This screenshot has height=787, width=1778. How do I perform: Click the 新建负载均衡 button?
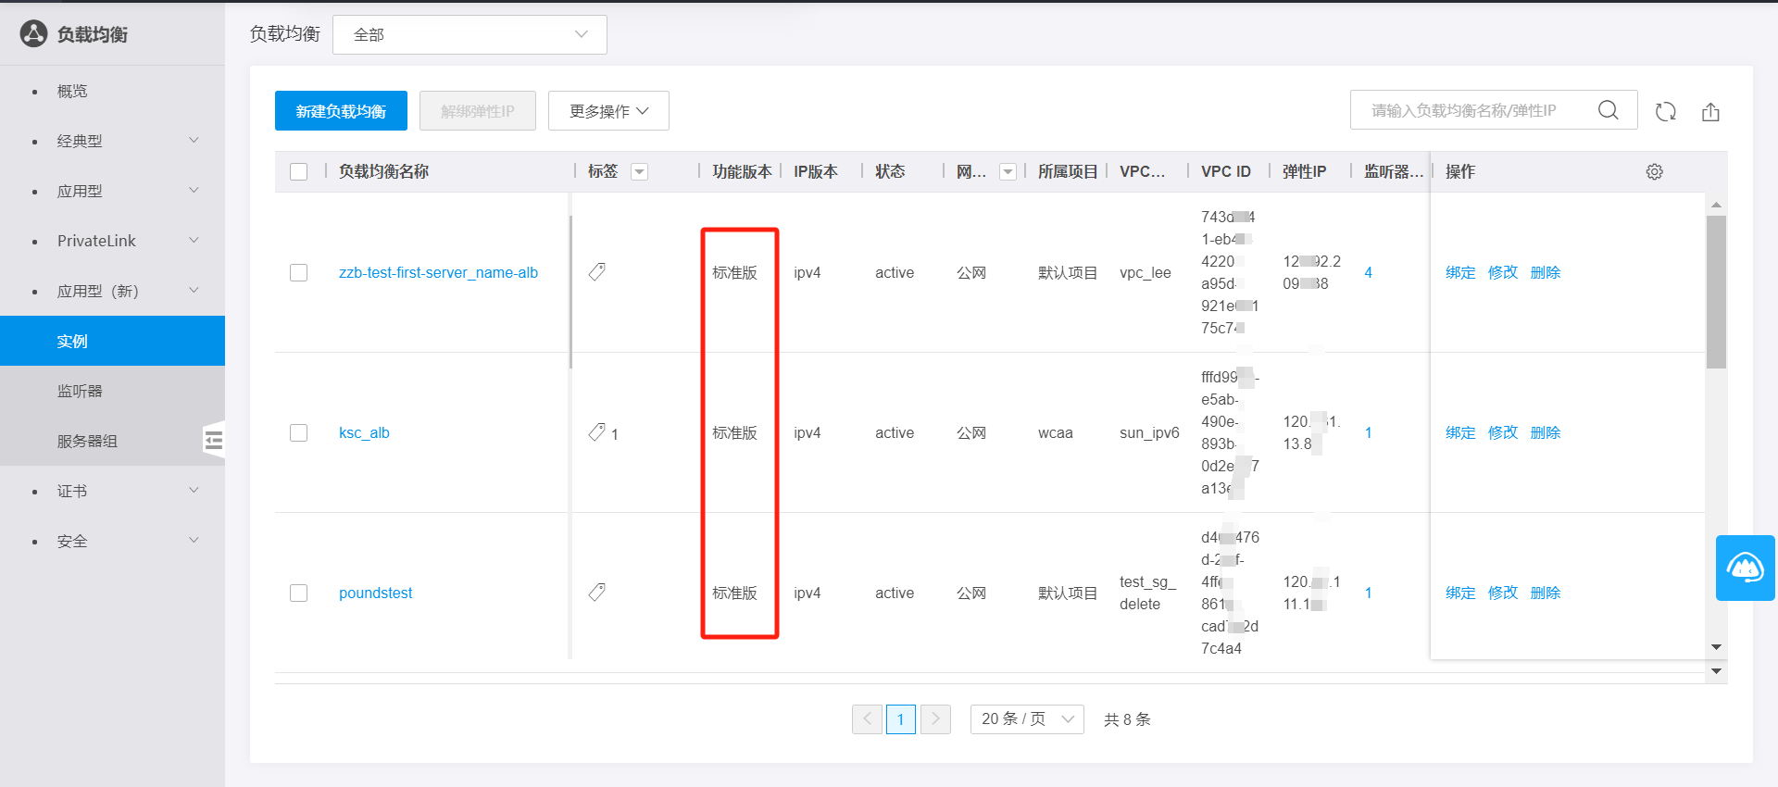[341, 111]
